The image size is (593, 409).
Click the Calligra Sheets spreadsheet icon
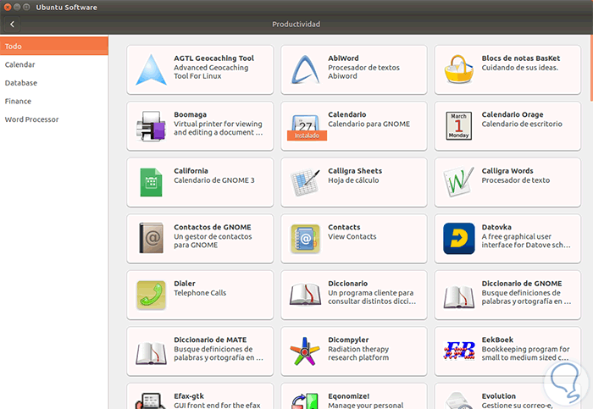(305, 182)
